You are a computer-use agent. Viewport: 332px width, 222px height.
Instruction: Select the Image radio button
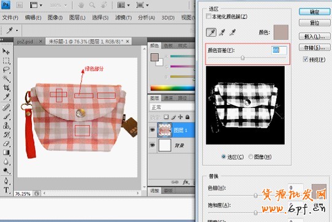(251, 157)
